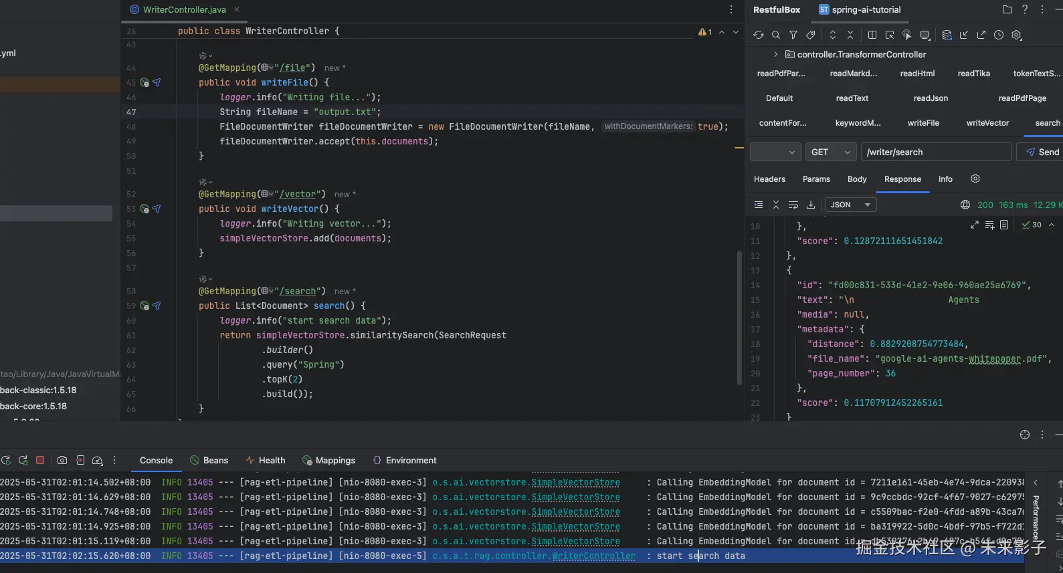Open the JSON format dropdown

[x=850, y=205]
